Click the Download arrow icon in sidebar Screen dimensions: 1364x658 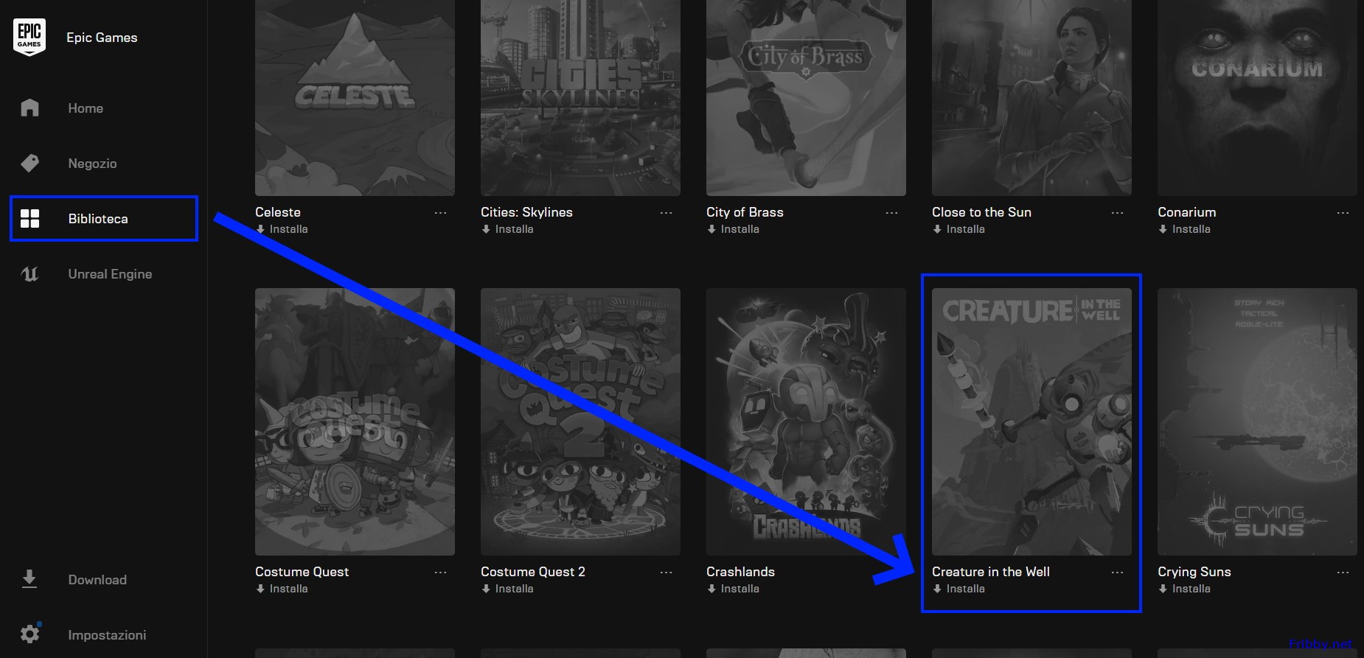[x=29, y=579]
